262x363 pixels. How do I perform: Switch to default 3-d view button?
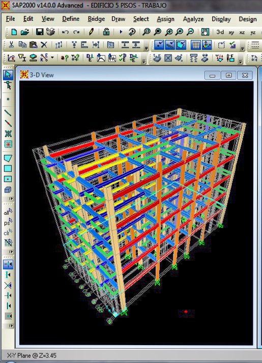click(220, 32)
